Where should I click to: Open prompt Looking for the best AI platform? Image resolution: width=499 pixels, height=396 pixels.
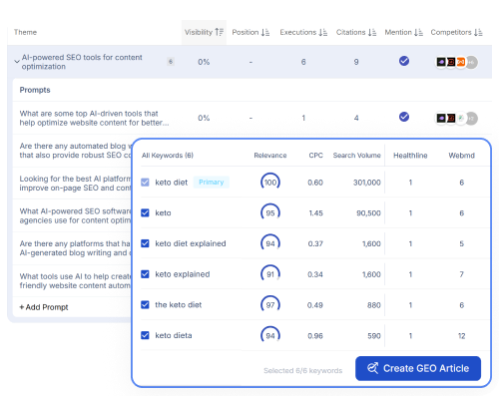[76, 184]
